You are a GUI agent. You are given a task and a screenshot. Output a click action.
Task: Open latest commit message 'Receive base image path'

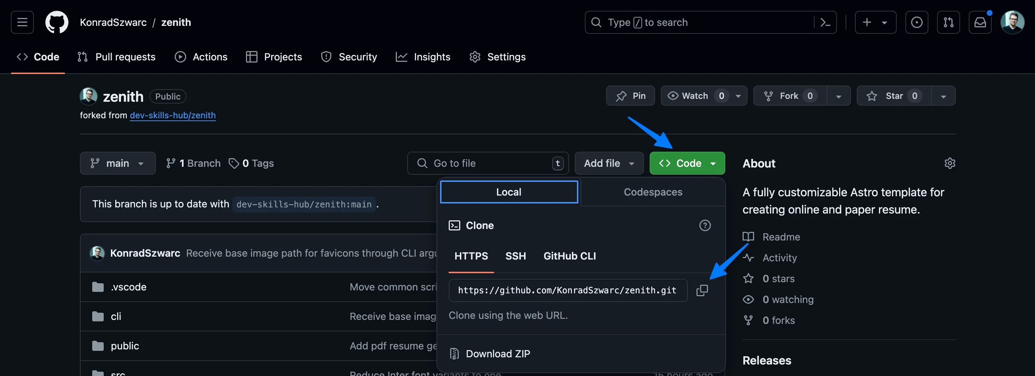311,253
